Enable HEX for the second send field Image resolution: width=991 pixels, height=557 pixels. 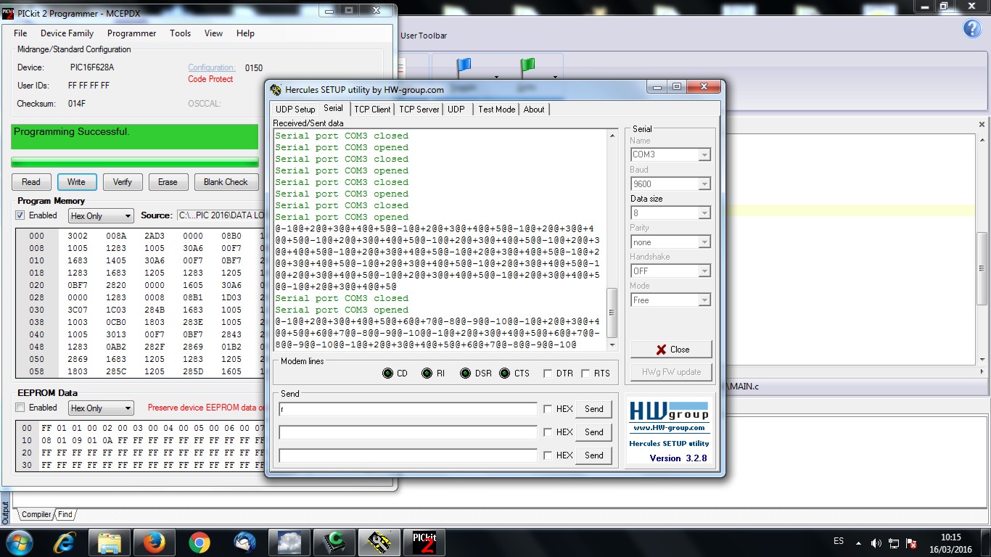coord(548,432)
